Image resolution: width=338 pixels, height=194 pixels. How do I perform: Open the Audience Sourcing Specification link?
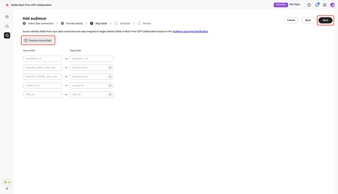coord(190,31)
